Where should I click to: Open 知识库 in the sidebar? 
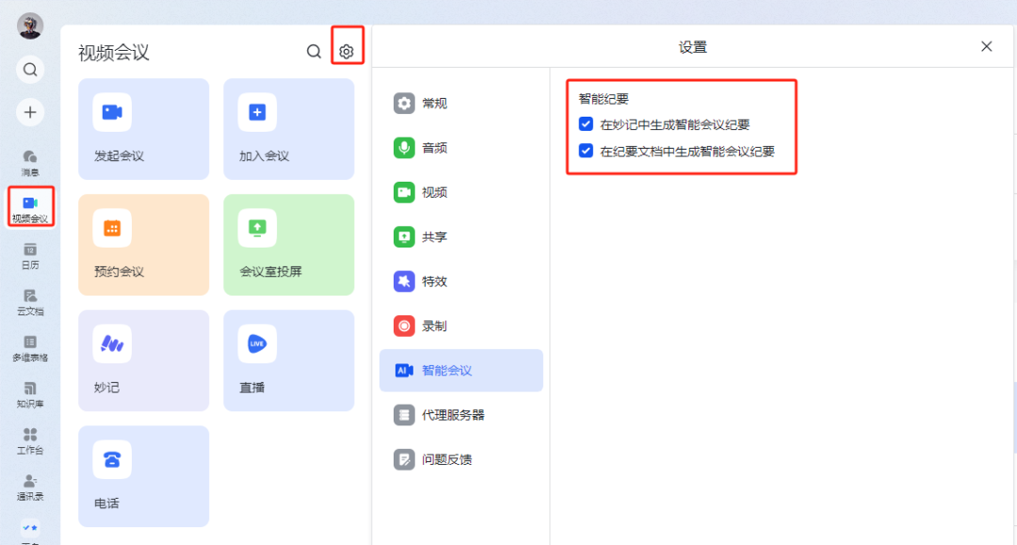[x=30, y=395]
